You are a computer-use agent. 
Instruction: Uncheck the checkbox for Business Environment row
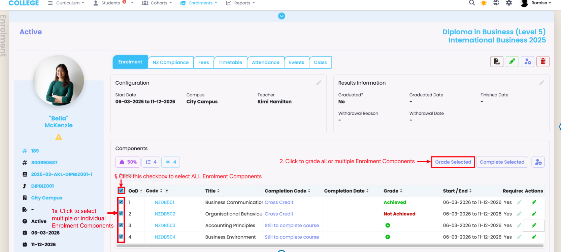(x=121, y=237)
